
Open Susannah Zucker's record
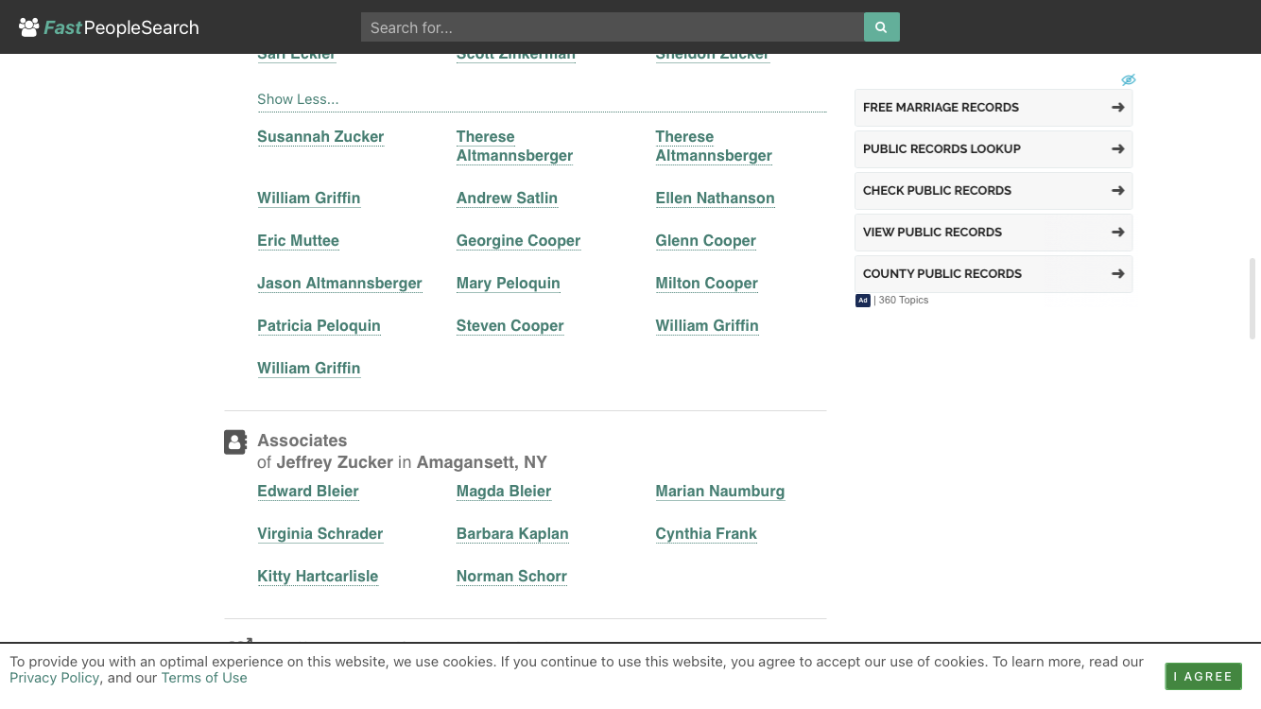click(x=320, y=136)
